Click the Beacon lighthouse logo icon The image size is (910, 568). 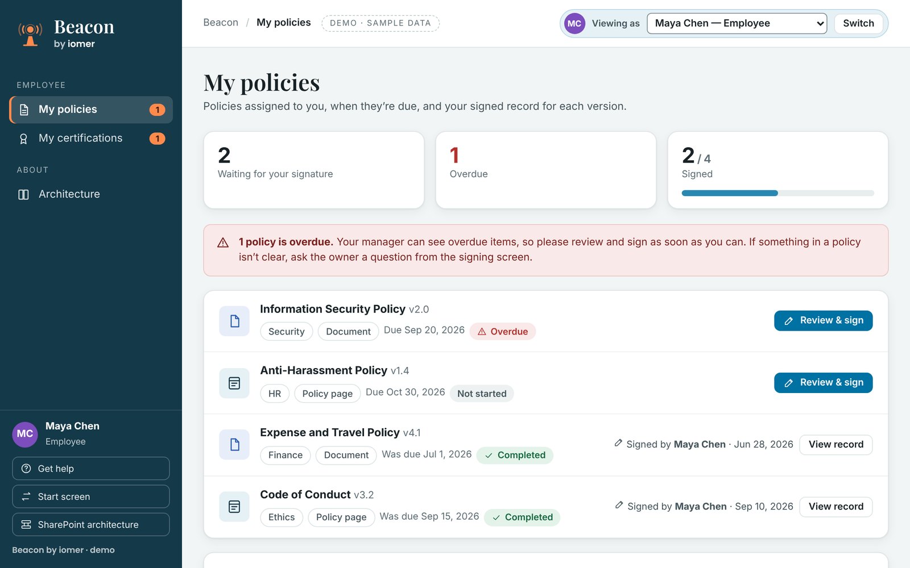(x=30, y=35)
